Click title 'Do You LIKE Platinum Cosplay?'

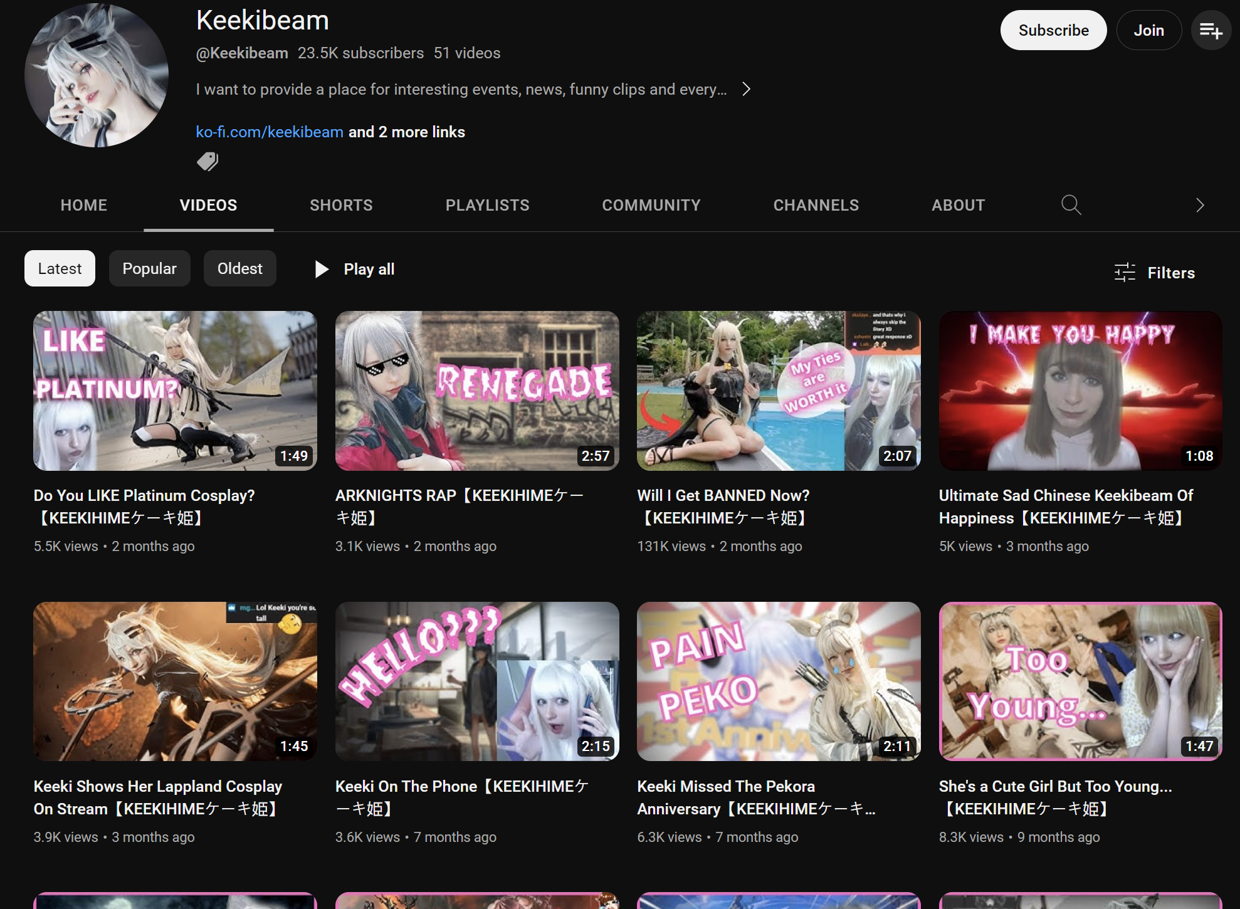pyautogui.click(x=144, y=507)
